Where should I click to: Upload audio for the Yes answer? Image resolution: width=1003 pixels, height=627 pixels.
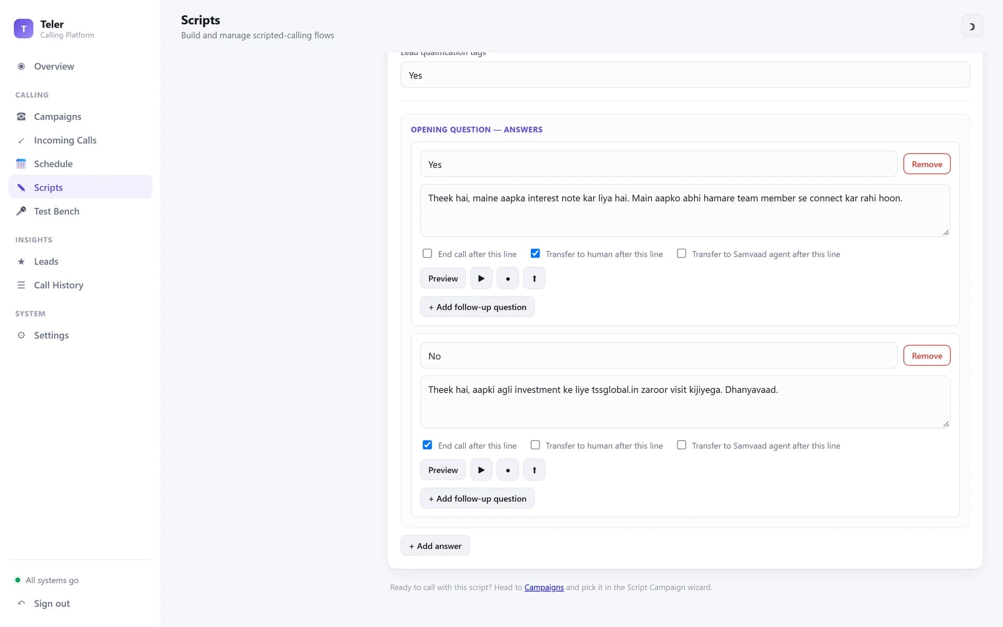(x=534, y=278)
